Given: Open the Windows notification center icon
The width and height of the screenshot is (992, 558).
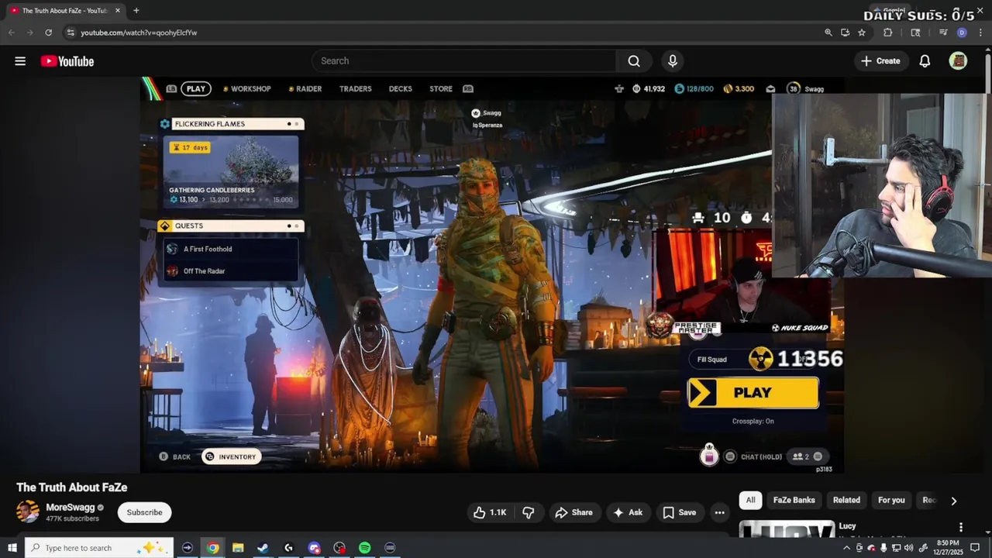Looking at the screenshot, I should 976,548.
